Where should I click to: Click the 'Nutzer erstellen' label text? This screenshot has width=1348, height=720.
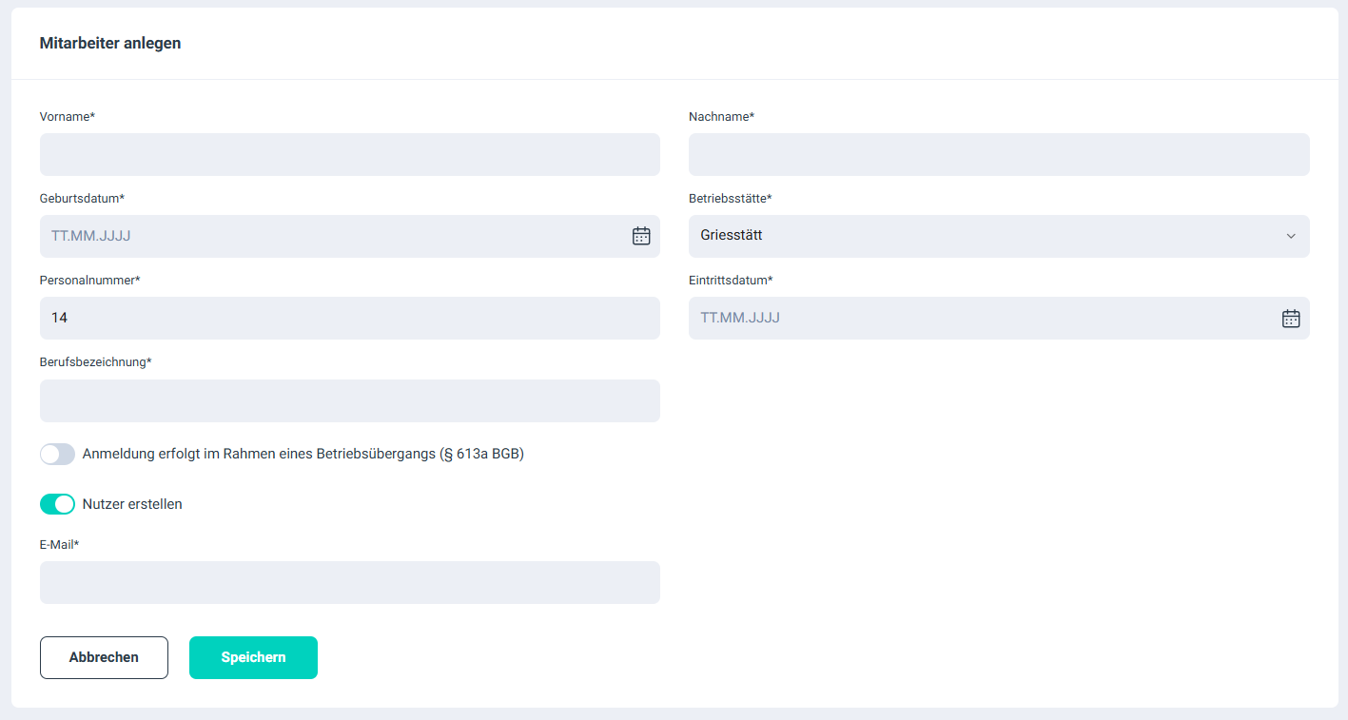pos(132,504)
